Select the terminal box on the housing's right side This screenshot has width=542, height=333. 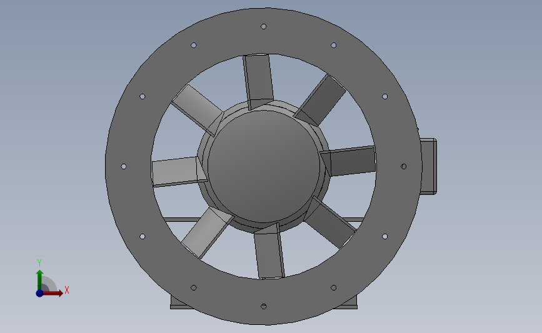(x=429, y=166)
